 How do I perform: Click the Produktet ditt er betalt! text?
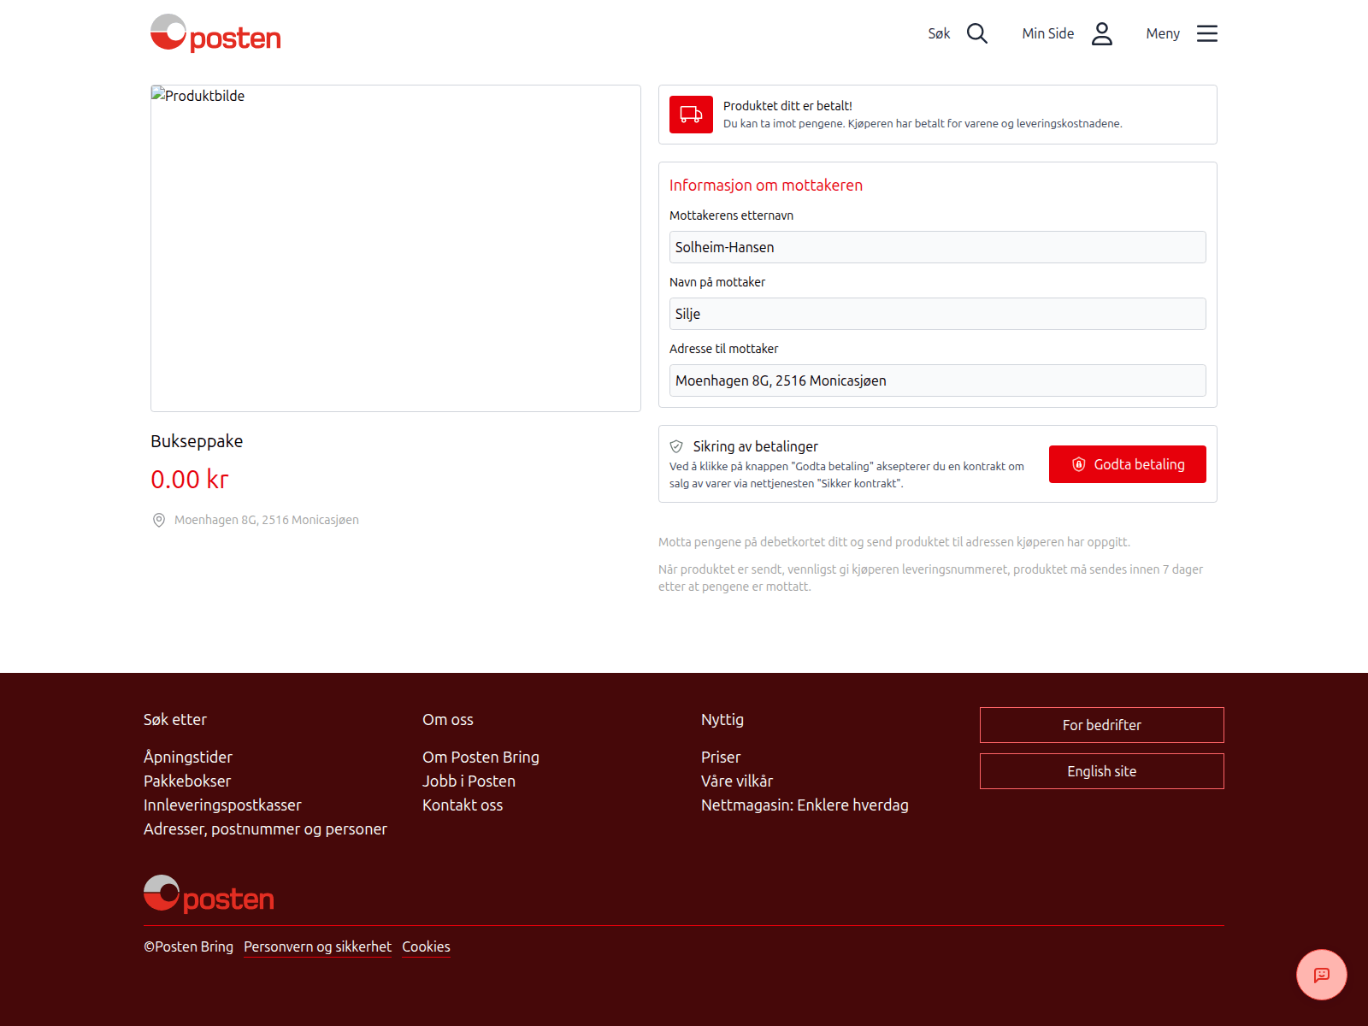(x=787, y=106)
